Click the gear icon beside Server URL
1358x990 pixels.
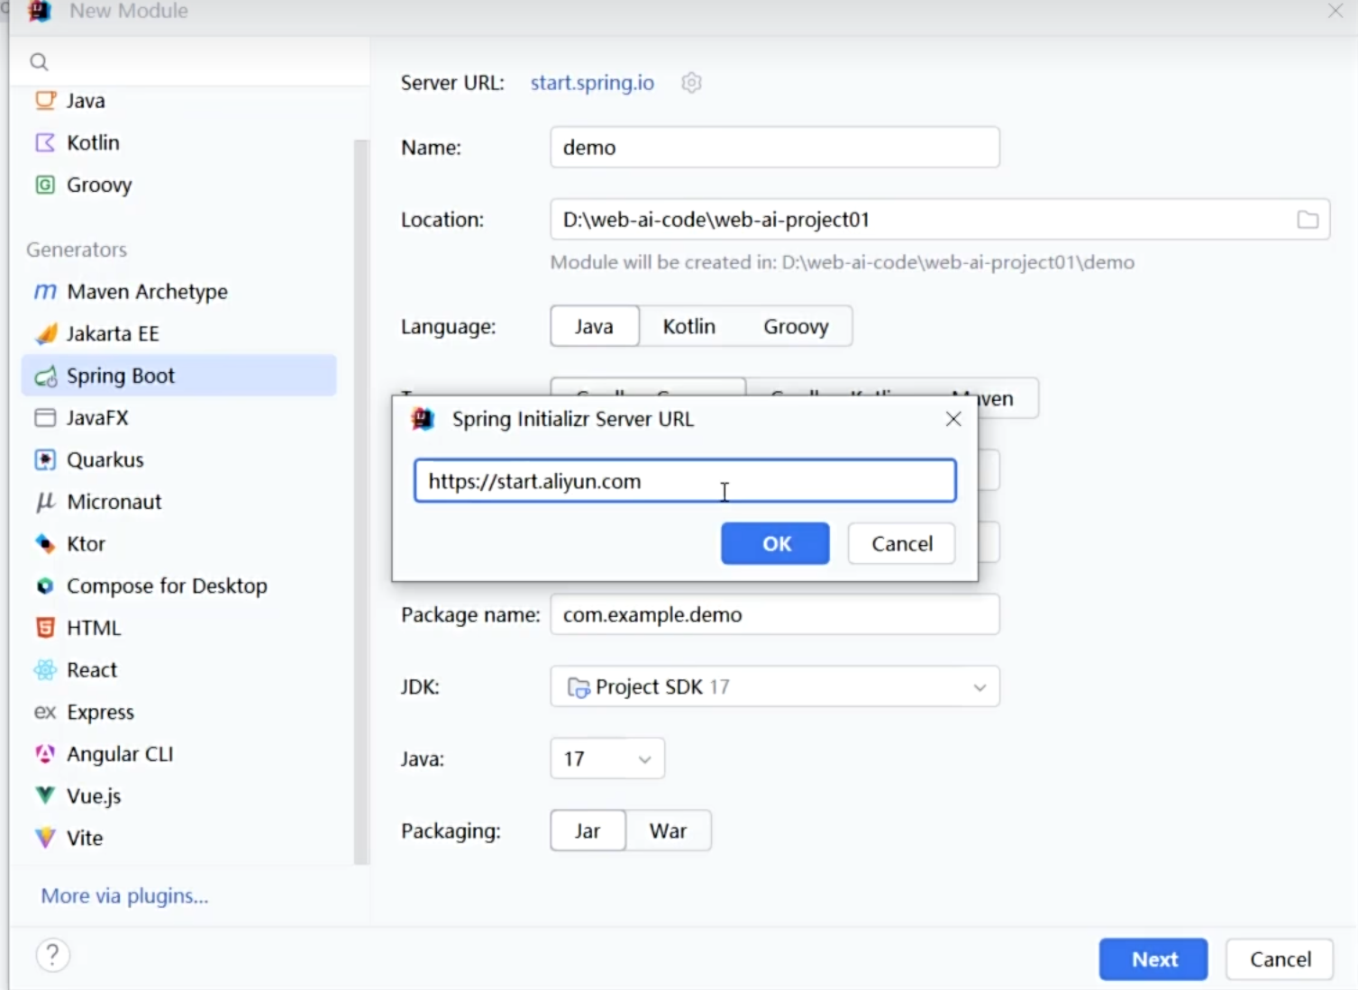(691, 83)
